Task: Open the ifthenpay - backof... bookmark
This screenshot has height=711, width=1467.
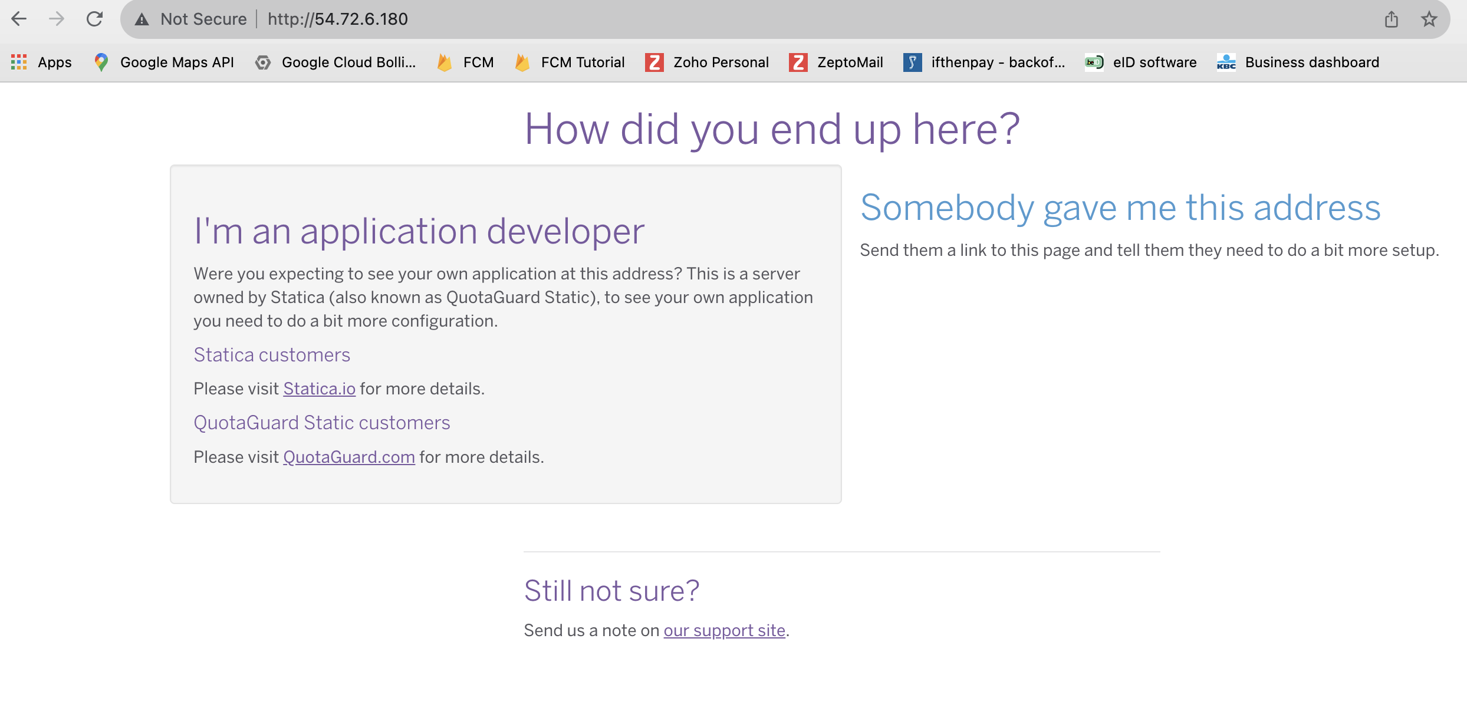Action: (984, 62)
